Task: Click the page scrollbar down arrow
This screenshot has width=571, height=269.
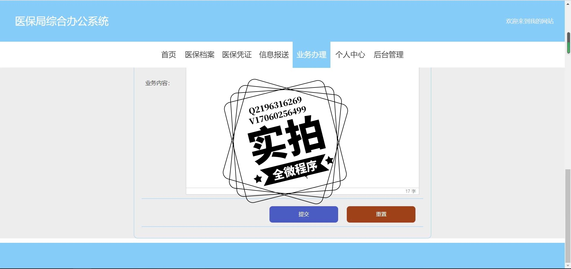Action: coord(568,265)
